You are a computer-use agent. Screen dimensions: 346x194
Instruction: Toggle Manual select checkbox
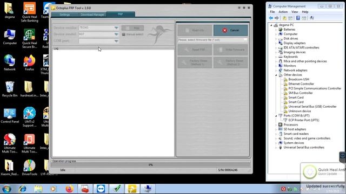point(124,34)
